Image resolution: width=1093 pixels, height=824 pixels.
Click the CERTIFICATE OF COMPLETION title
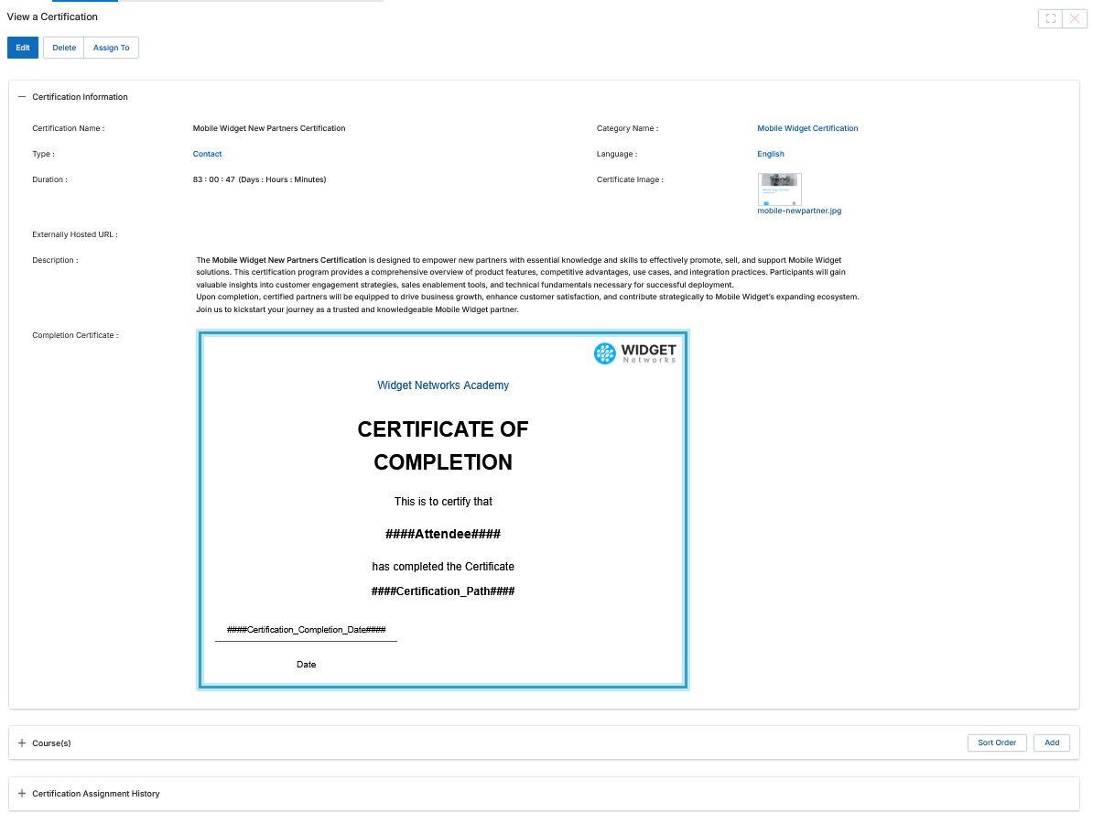click(443, 446)
